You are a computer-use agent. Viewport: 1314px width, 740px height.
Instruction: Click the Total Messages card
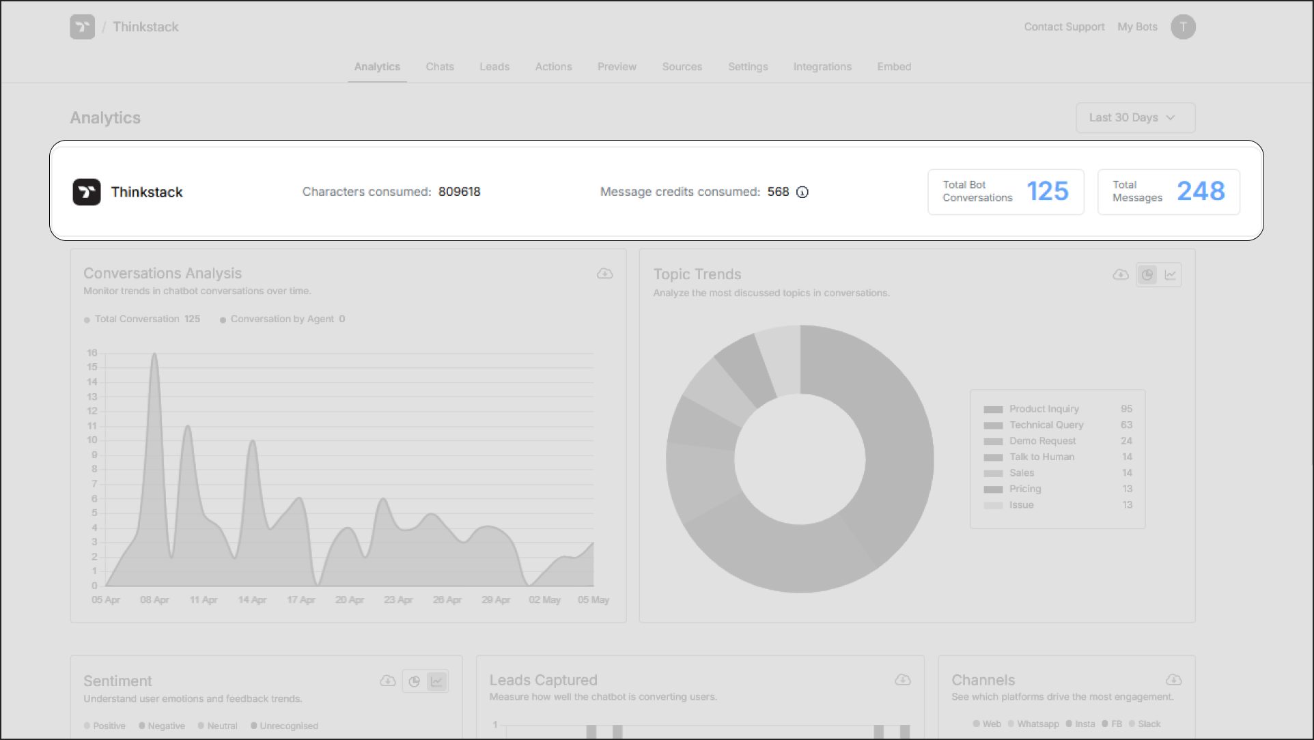[x=1169, y=192]
